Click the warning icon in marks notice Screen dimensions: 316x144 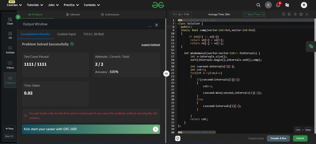coord(26,116)
